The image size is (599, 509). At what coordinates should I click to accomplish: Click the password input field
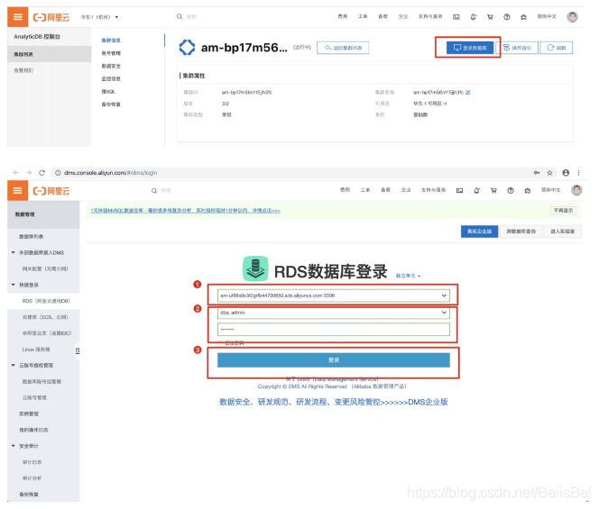(334, 330)
